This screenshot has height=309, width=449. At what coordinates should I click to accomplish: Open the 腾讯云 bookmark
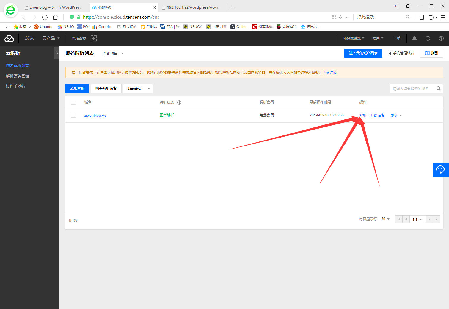pyautogui.click(x=309, y=27)
